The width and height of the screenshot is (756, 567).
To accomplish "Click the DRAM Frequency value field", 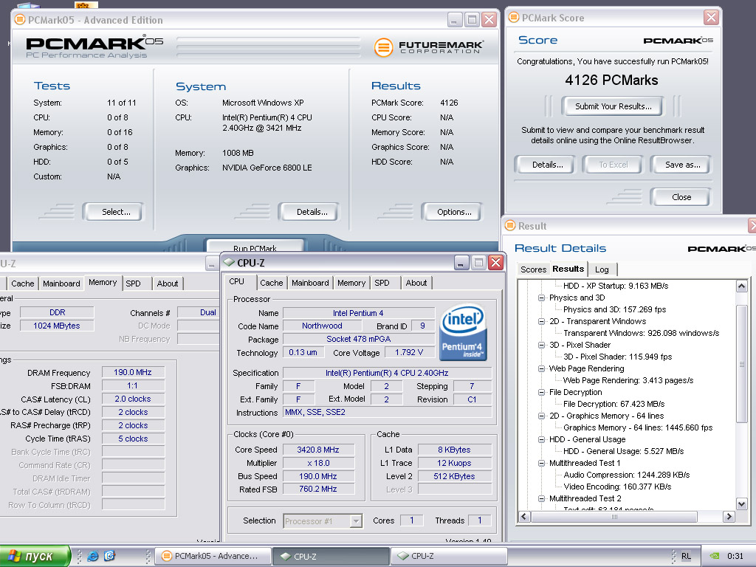I will [133, 372].
